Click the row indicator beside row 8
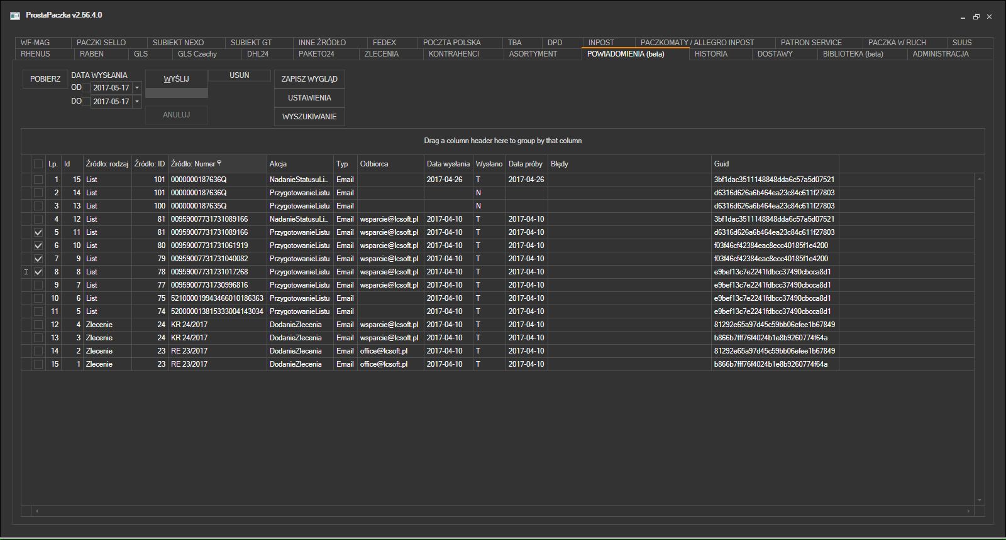 pyautogui.click(x=26, y=272)
